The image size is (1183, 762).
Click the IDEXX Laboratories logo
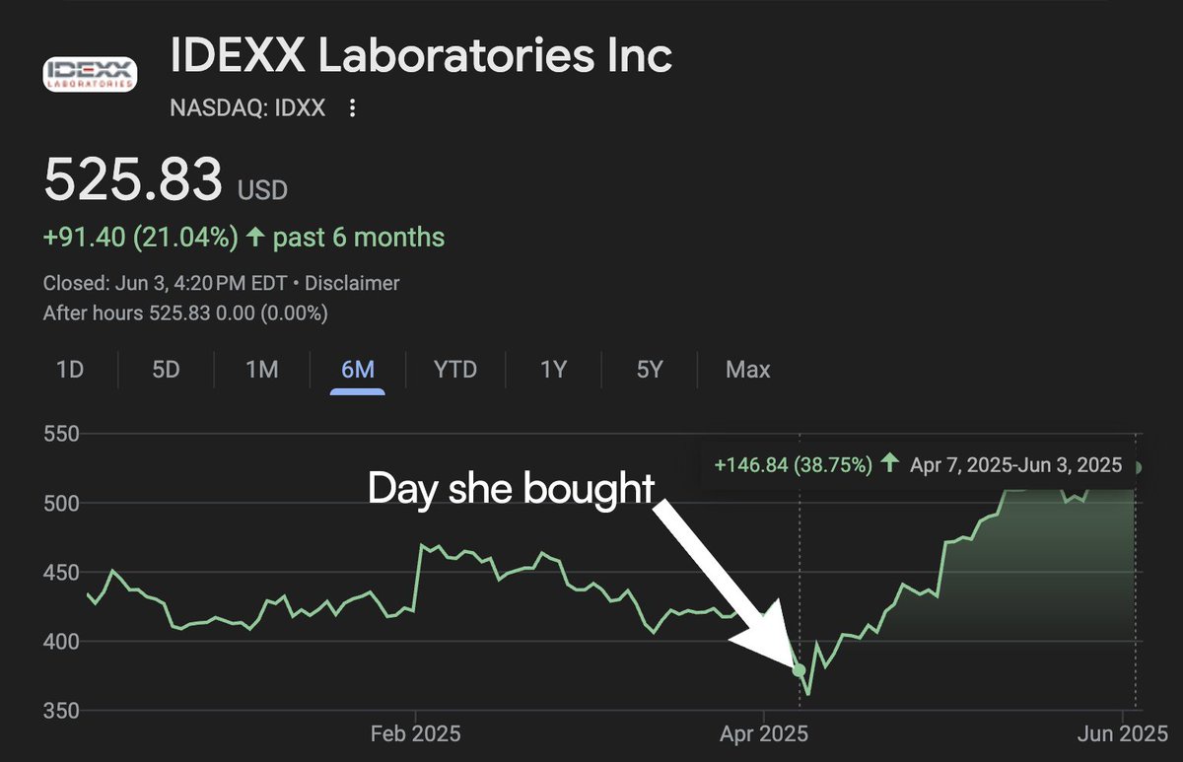pyautogui.click(x=90, y=75)
